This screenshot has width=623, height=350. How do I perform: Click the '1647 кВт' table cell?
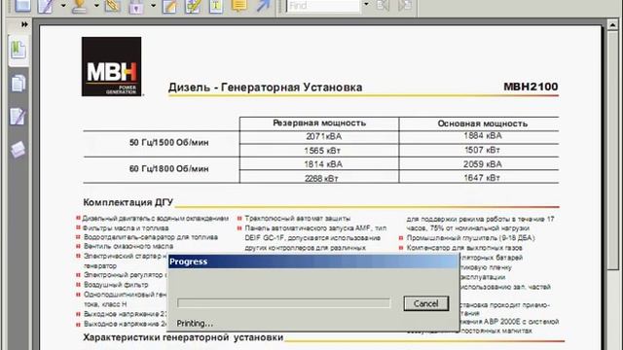(x=482, y=178)
